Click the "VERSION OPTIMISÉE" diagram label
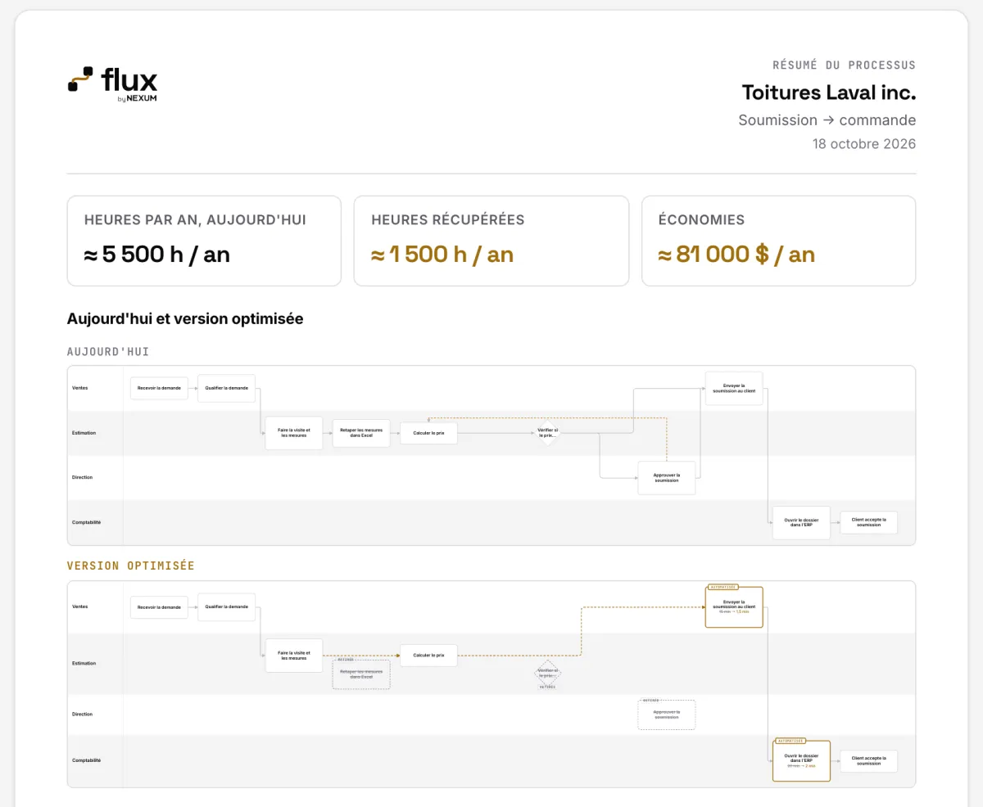This screenshot has height=807, width=983. 131,566
